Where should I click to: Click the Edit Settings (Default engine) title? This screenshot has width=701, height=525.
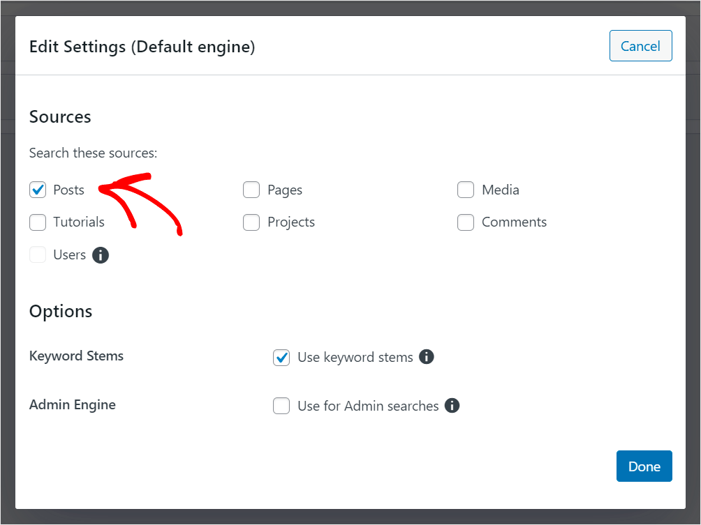(x=142, y=47)
